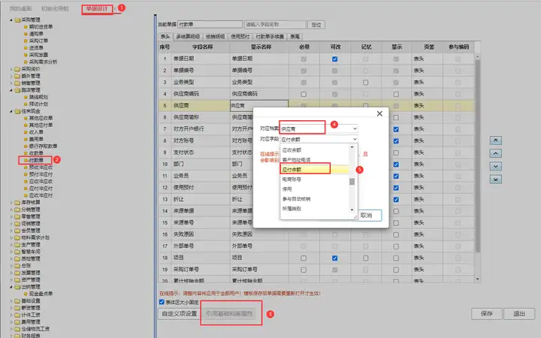Select 收款单 document in sidebar
541x338 pixels.
pyautogui.click(x=36, y=152)
